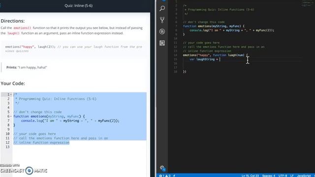Collapse the comment block at line 1 of the quiz editor

click(x=11, y=94)
